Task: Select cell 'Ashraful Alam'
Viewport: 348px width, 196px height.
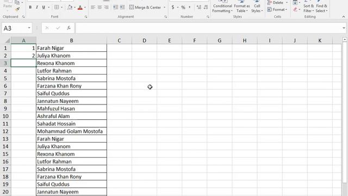Action: point(71,116)
